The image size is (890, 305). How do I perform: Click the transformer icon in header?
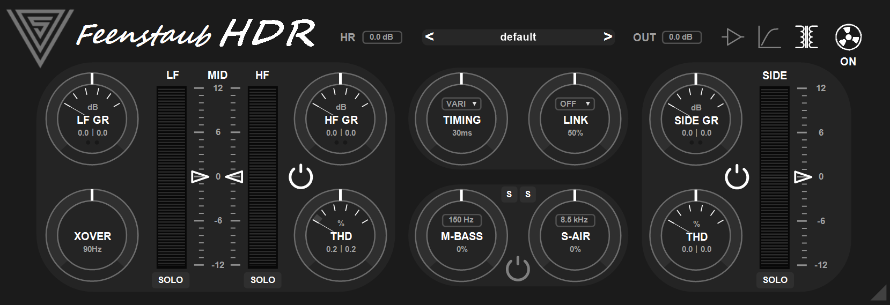point(806,37)
